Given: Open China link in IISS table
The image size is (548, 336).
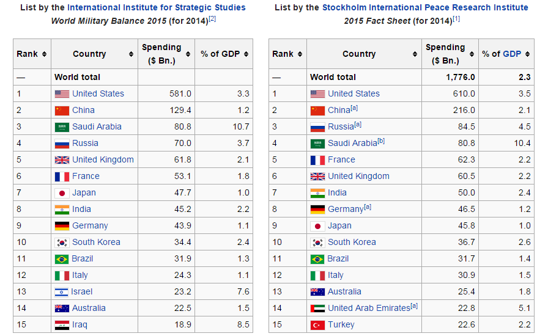Looking at the screenshot, I should pos(84,110).
